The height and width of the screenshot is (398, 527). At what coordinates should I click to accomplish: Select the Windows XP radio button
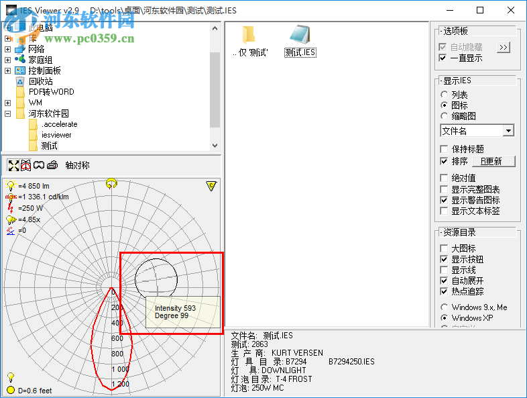click(444, 318)
